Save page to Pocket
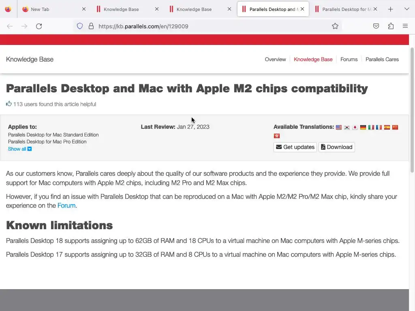415x311 pixels. coord(376,26)
